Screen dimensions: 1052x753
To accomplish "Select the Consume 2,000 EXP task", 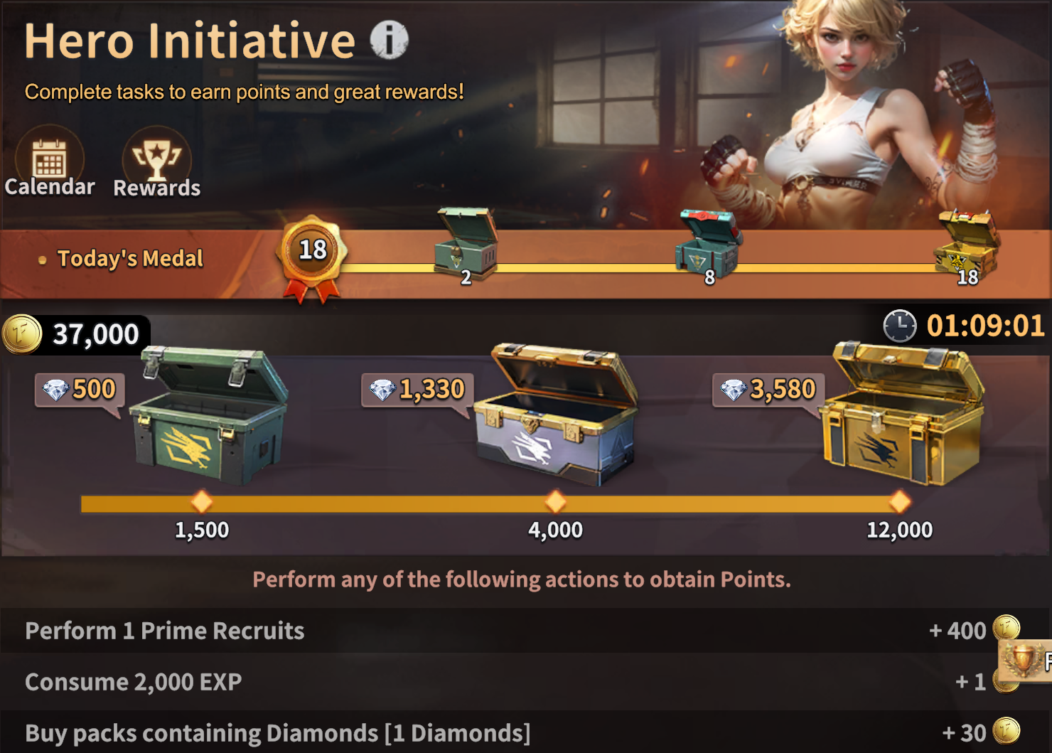I will tap(526, 682).
